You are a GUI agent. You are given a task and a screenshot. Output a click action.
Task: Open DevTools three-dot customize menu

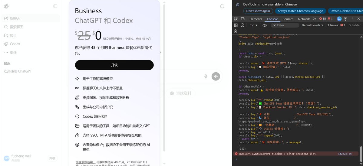(x=352, y=19)
